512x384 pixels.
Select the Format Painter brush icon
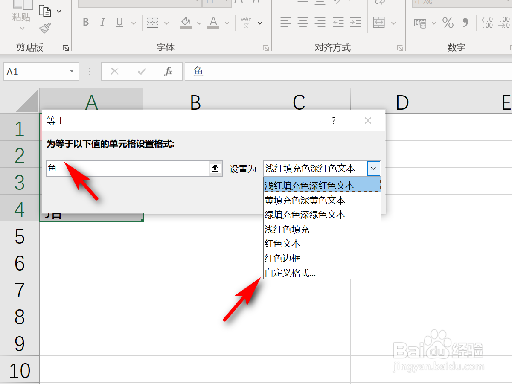click(x=45, y=28)
